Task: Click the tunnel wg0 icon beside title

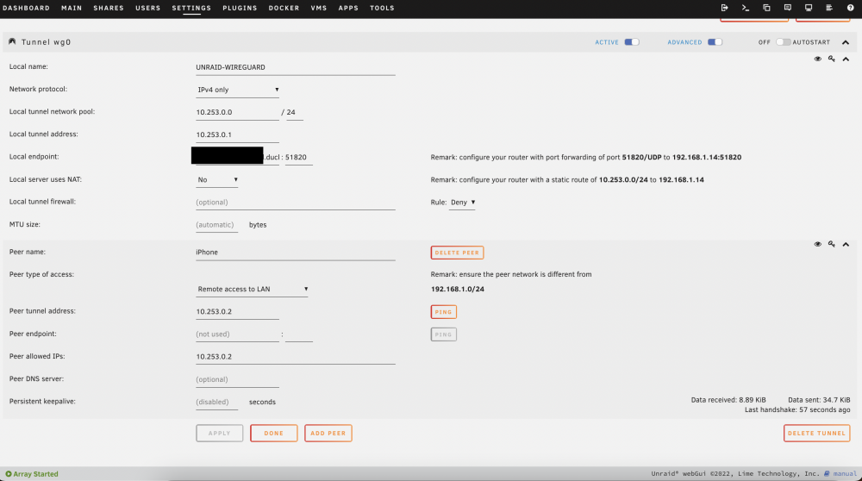Action: (x=12, y=41)
